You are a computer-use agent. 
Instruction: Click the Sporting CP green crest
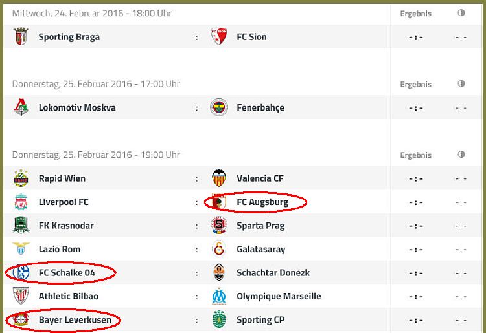[x=219, y=319]
